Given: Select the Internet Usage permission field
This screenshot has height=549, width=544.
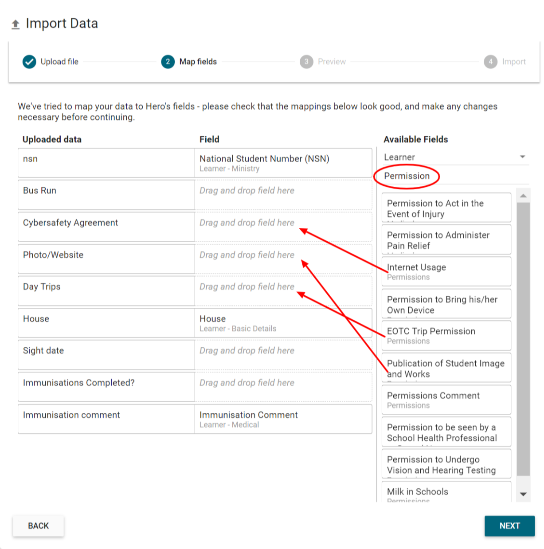Looking at the screenshot, I should click(446, 271).
